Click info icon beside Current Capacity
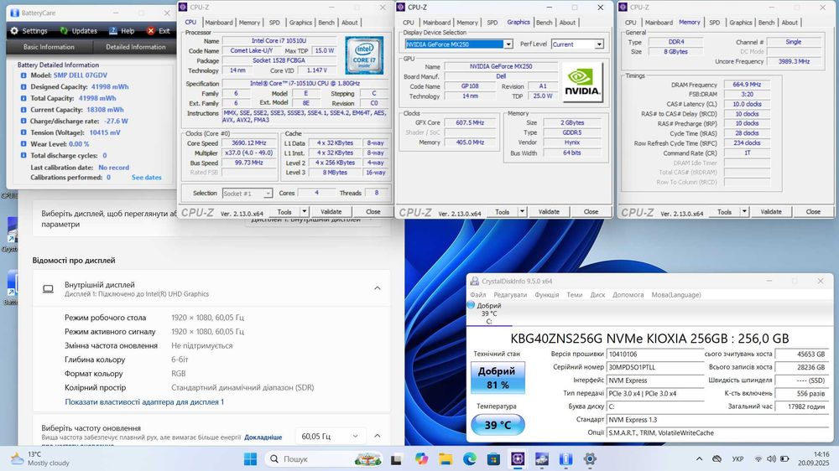 23,110
